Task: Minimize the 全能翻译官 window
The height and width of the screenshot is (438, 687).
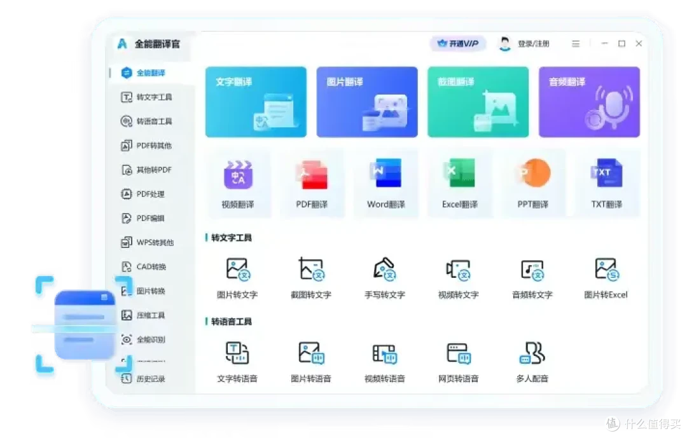Action: 605,43
